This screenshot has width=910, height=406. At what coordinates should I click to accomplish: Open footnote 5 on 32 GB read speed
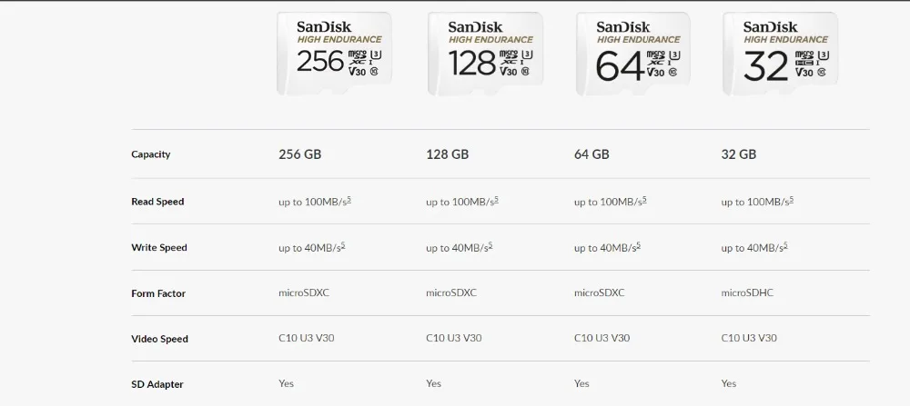792,199
